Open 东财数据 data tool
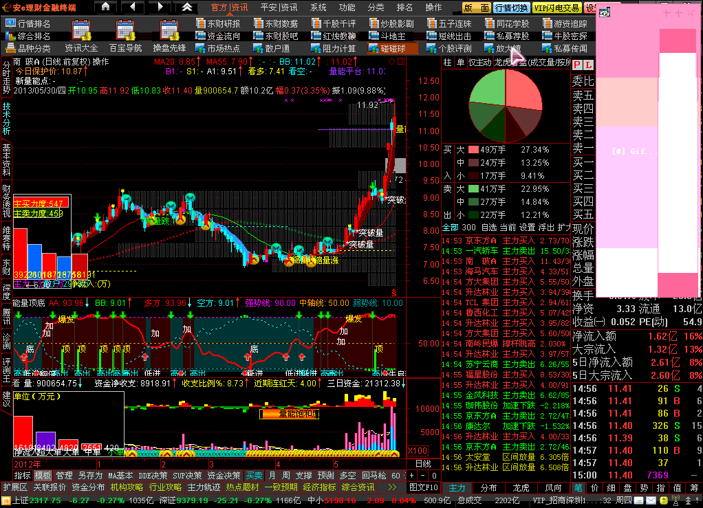 pyautogui.click(x=277, y=23)
